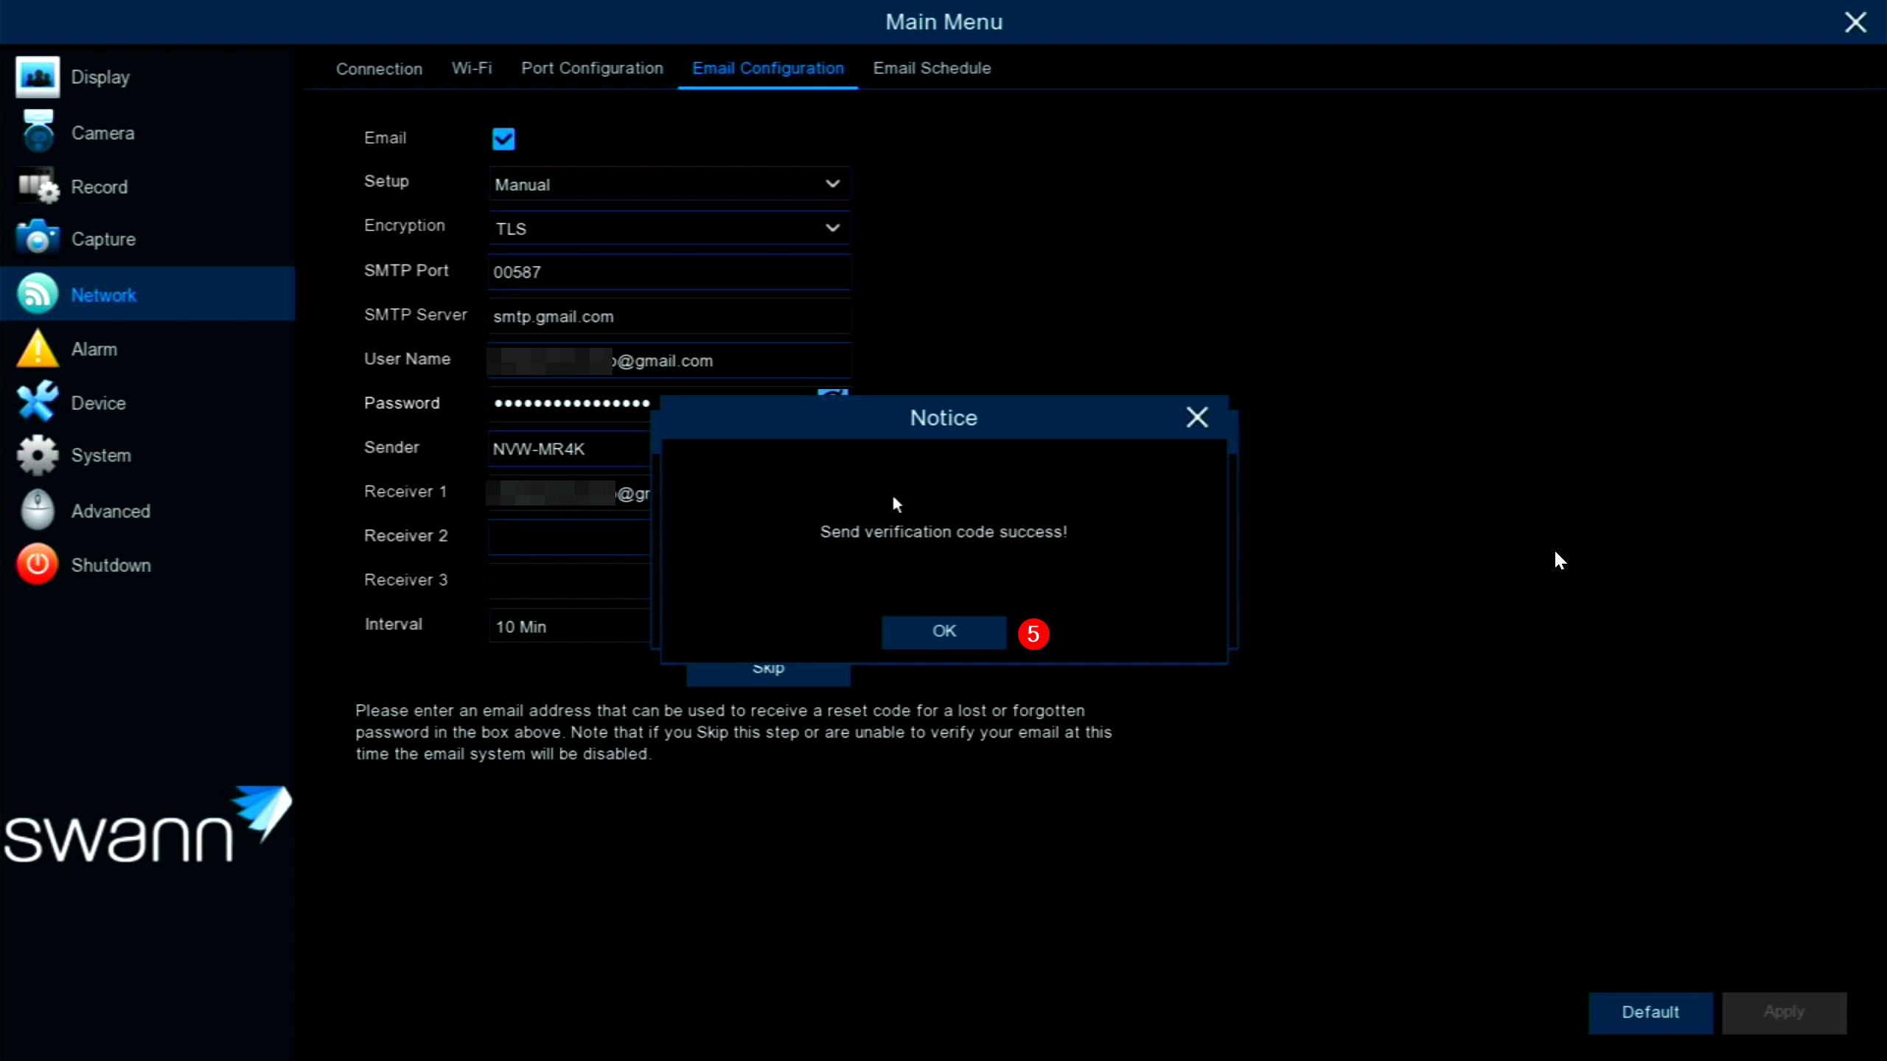Click the Capture camera icon

(37, 239)
